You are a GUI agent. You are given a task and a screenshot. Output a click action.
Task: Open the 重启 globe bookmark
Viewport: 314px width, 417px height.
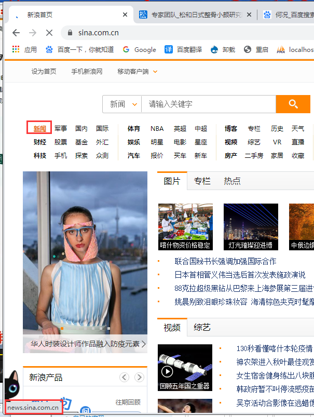256,49
